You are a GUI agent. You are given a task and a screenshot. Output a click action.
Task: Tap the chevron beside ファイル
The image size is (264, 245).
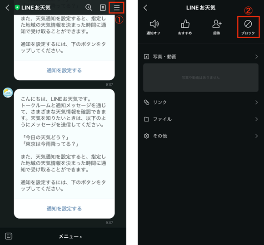point(256,119)
